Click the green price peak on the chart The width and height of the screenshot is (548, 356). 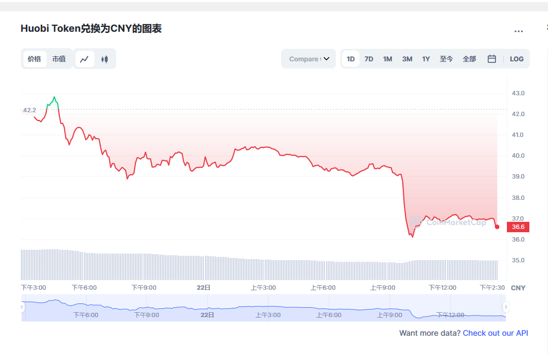54,97
